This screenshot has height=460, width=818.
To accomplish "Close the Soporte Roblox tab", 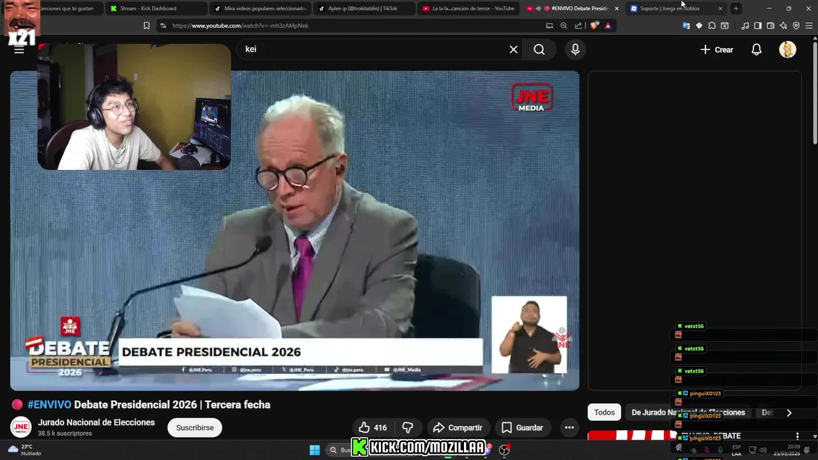I will 720,8.
